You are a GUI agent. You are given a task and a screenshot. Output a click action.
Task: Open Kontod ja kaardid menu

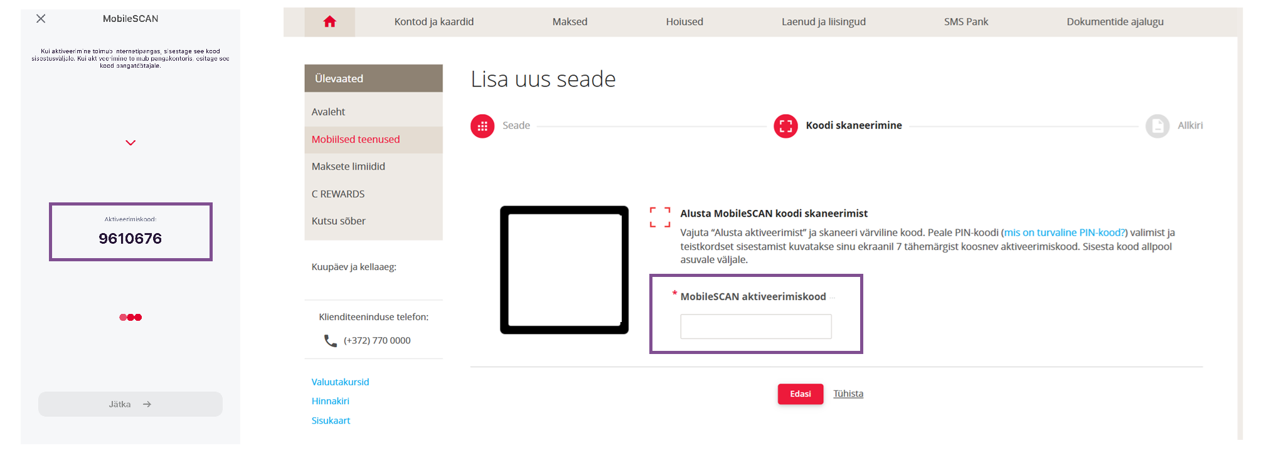click(434, 22)
